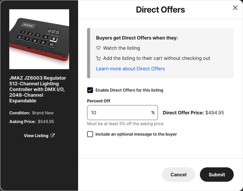The height and width of the screenshot is (191, 243).
Task: Click the Direct Offer Price $494.95 text
Action: coord(193,113)
